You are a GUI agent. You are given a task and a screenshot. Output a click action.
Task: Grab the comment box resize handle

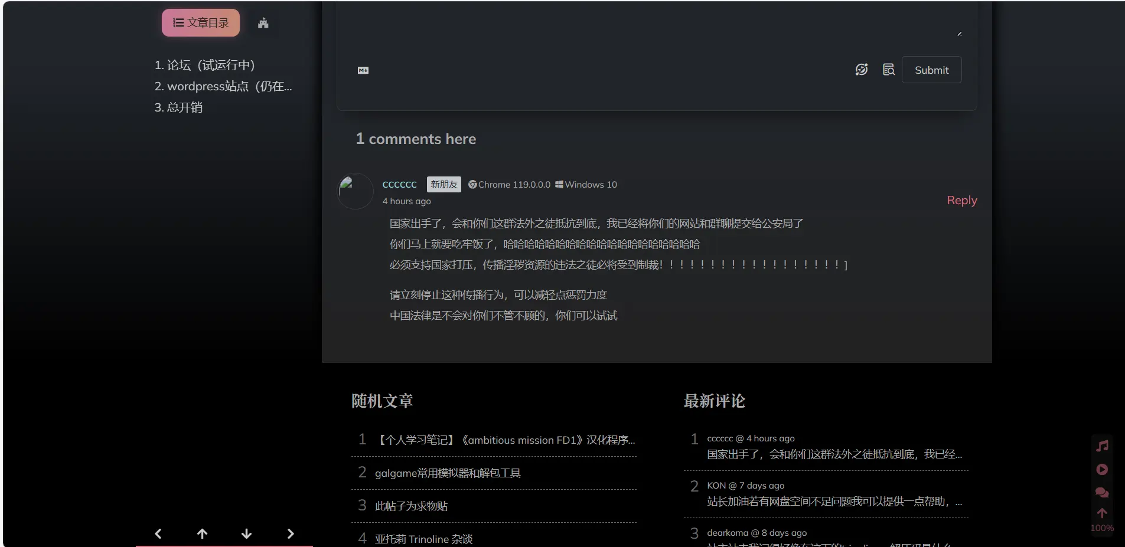point(960,34)
